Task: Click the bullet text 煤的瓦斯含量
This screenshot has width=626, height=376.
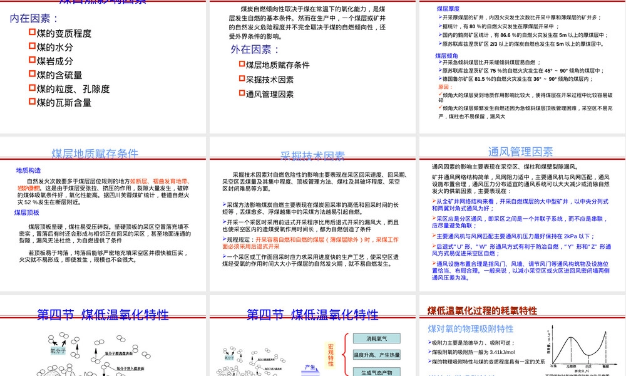Action: click(64, 103)
